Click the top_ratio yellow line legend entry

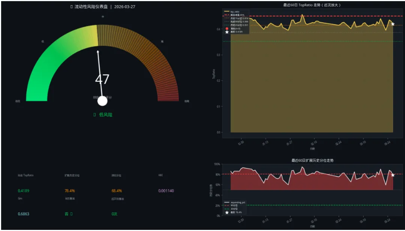[x=232, y=12]
